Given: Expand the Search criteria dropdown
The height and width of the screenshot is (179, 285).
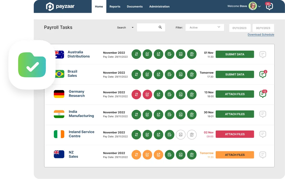Looking at the screenshot, I should point(133,27).
